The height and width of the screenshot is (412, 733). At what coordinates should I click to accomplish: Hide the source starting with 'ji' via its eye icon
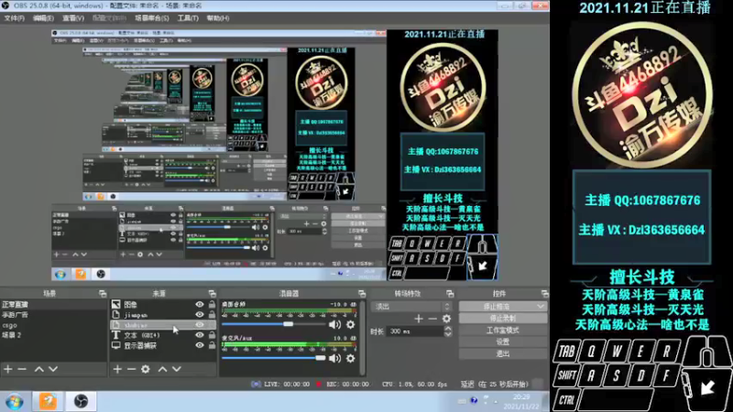[200, 314]
